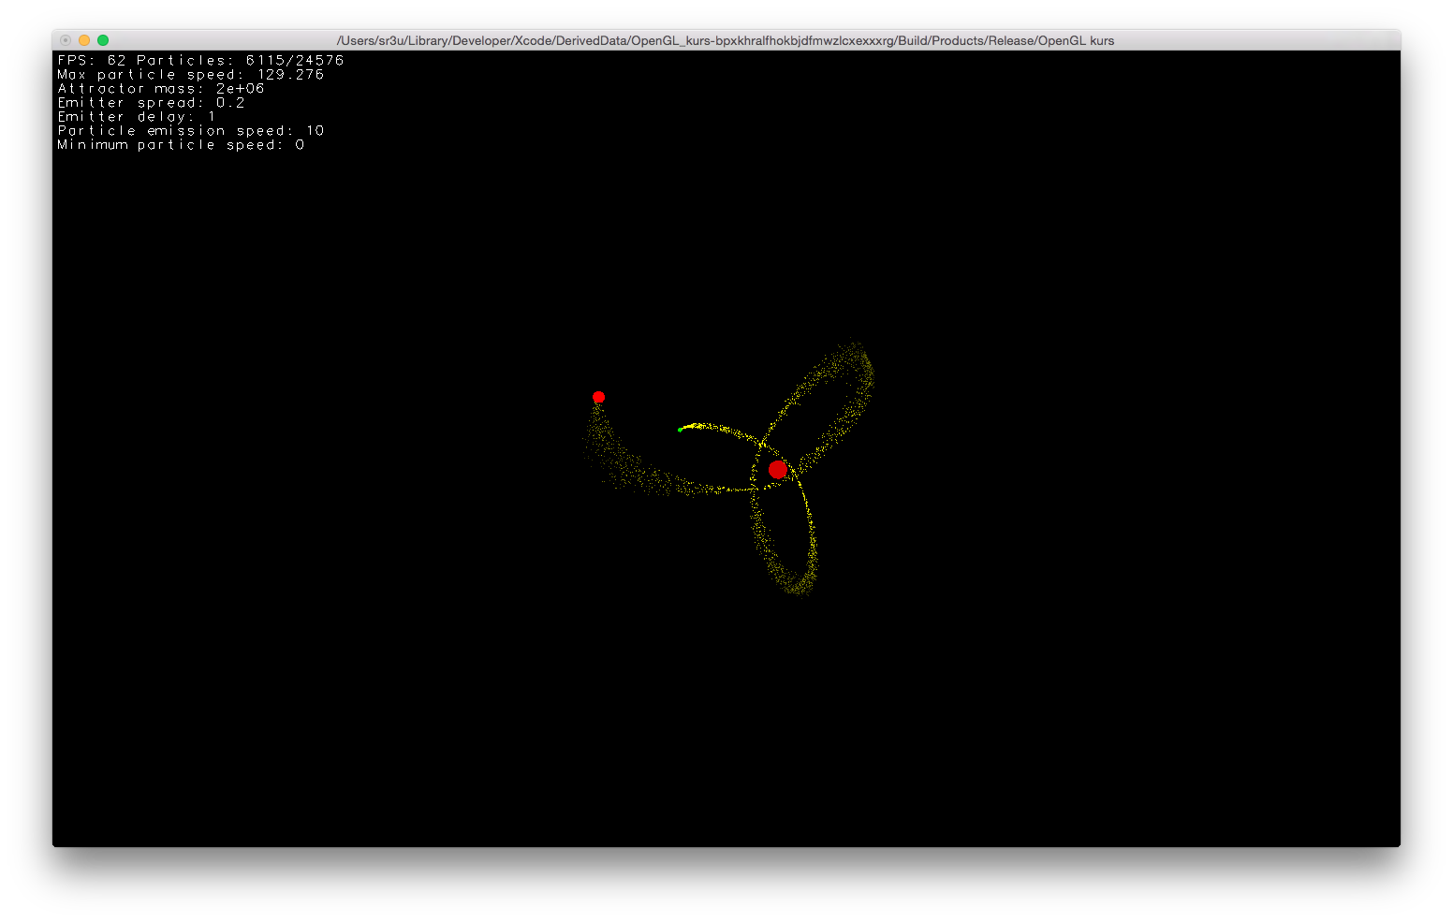Click the window title path text
This screenshot has width=1453, height=922.
[x=726, y=40]
